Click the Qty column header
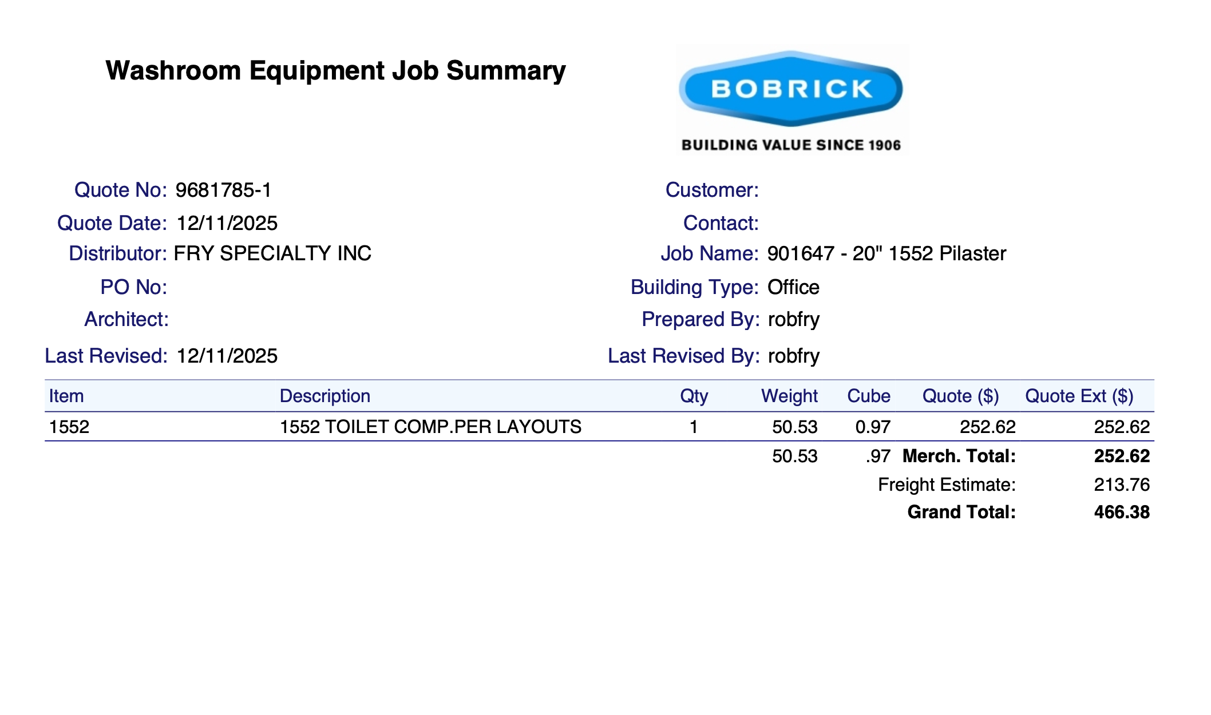The image size is (1211, 715). [x=694, y=396]
